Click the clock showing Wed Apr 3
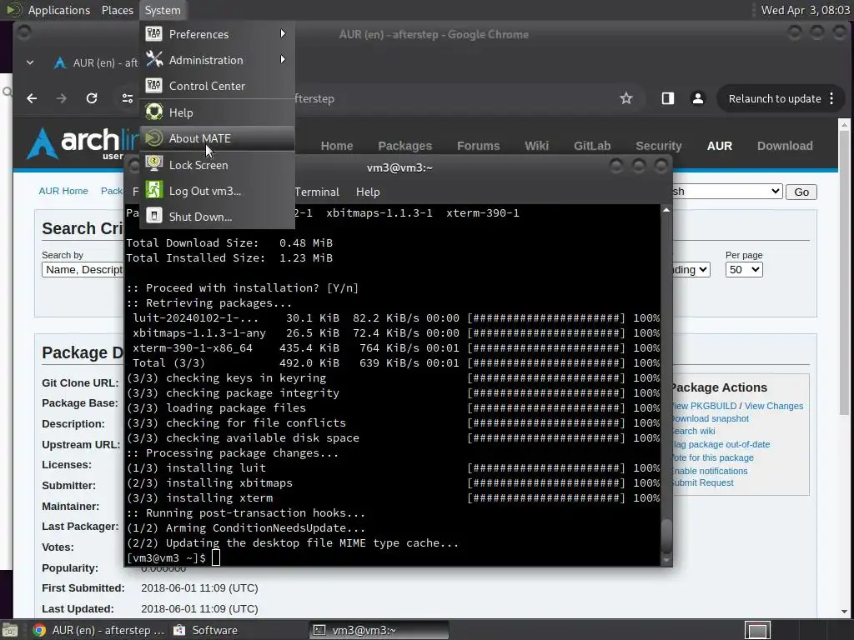 coord(805,10)
